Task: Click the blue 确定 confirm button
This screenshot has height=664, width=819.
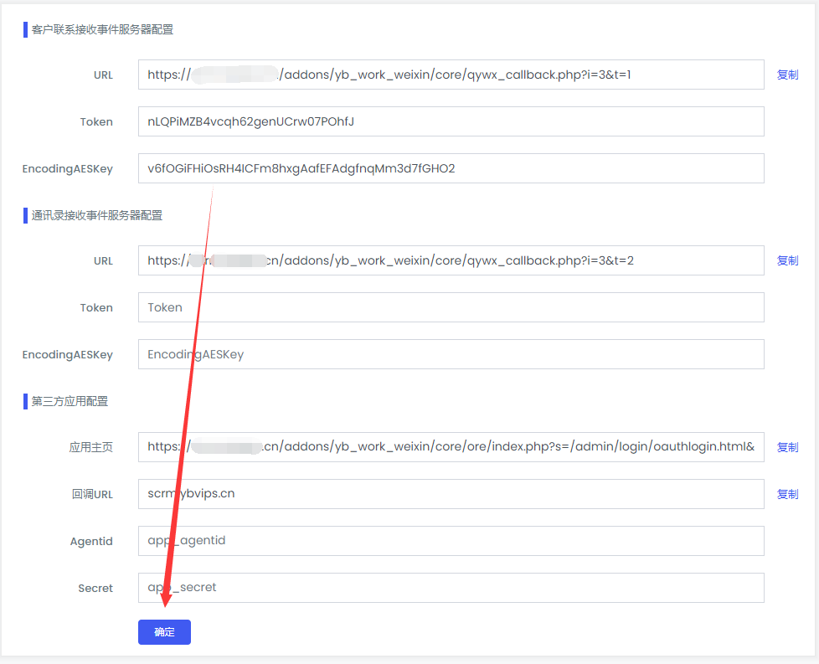Action: point(164,631)
